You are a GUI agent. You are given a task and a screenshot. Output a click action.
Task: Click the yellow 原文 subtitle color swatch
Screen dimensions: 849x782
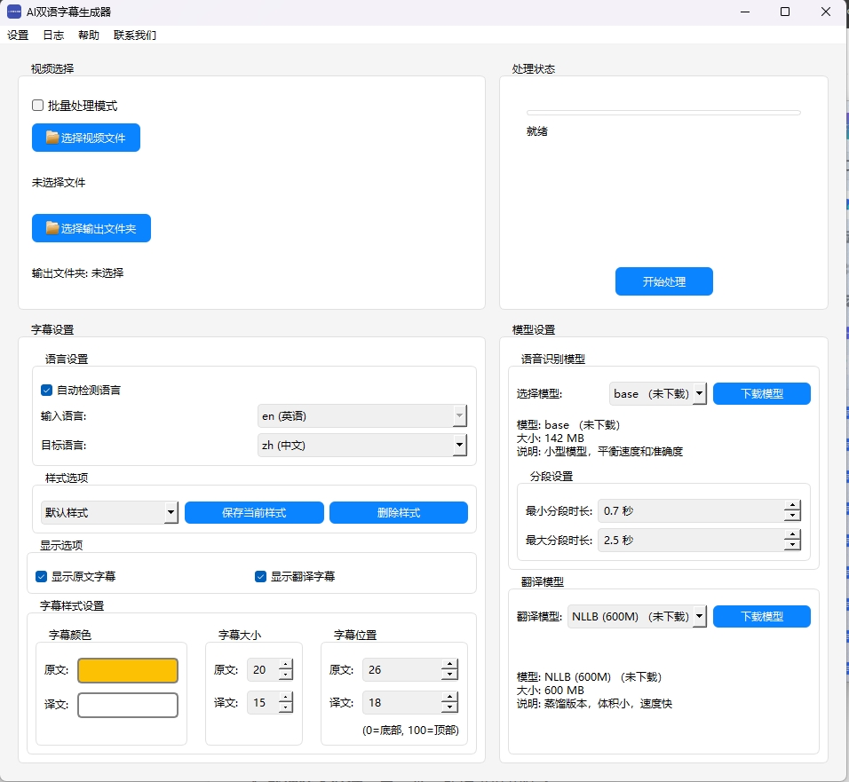[x=128, y=670]
